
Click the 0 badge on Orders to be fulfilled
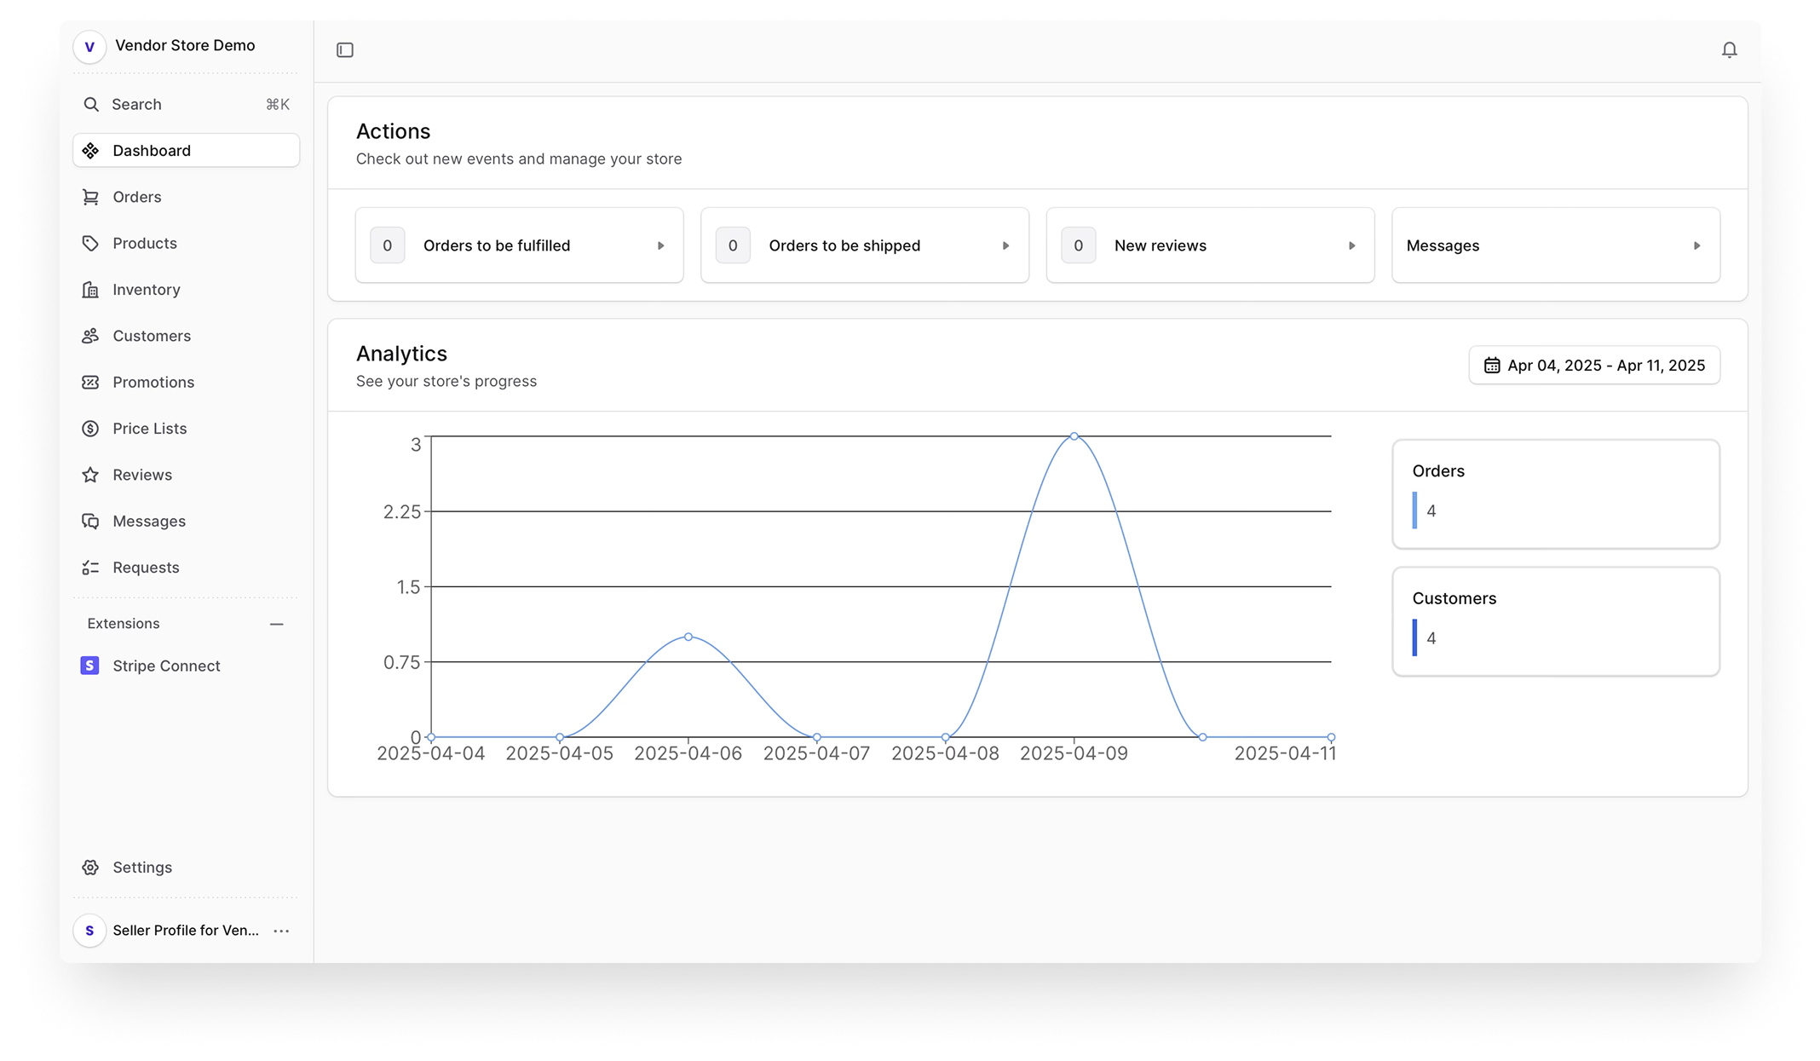tap(387, 245)
